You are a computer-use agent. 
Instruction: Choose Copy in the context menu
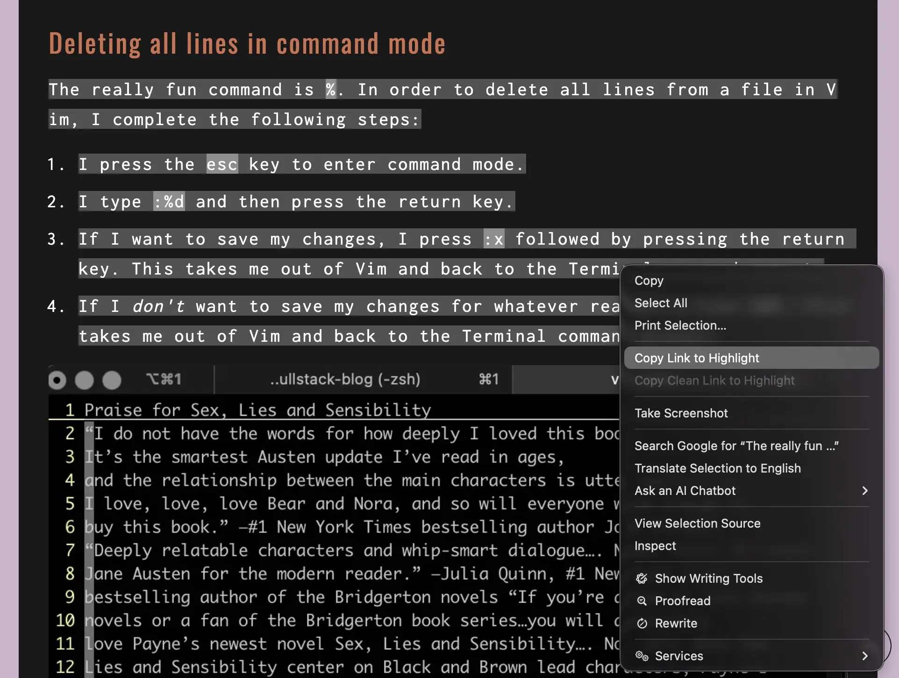tap(751, 281)
